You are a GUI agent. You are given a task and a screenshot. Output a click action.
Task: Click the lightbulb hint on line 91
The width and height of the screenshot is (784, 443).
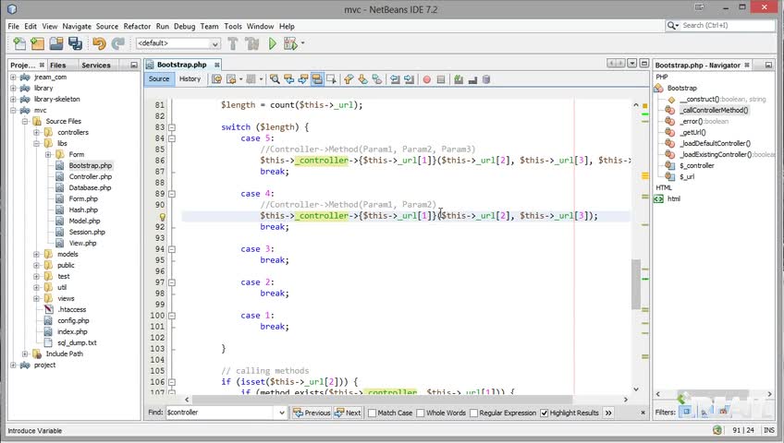coord(162,217)
